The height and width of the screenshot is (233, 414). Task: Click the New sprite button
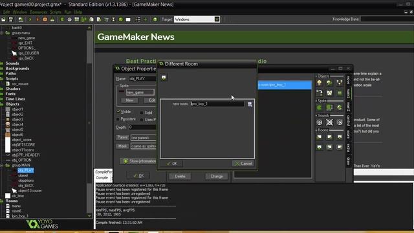pos(129,100)
